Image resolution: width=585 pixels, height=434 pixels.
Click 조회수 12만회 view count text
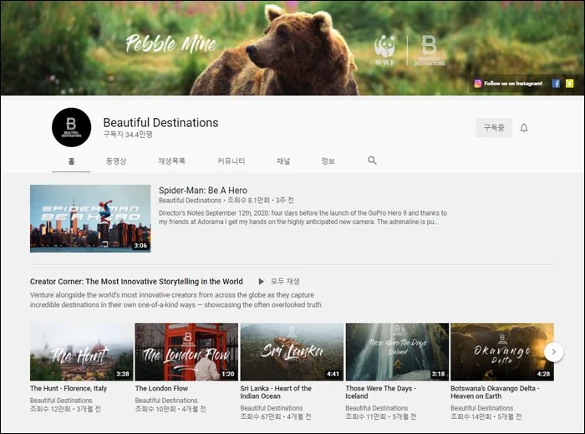pos(50,409)
